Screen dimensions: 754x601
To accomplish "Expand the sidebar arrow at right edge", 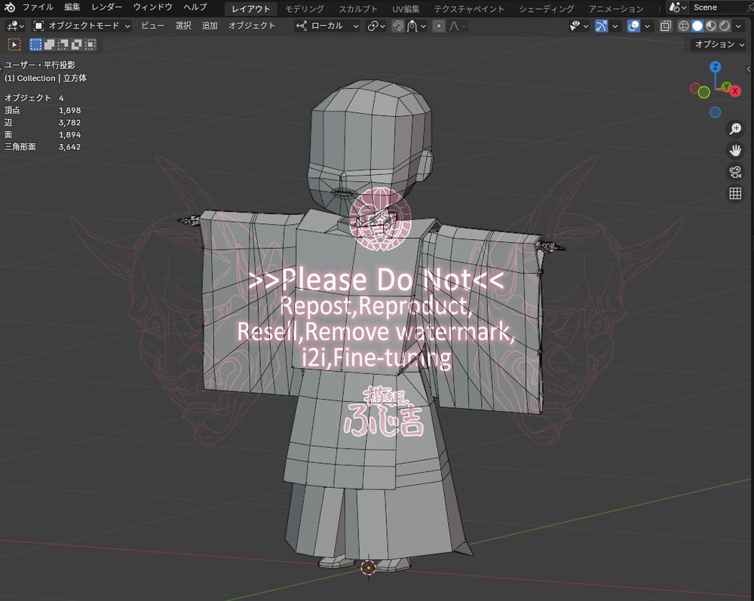I will click(x=749, y=69).
